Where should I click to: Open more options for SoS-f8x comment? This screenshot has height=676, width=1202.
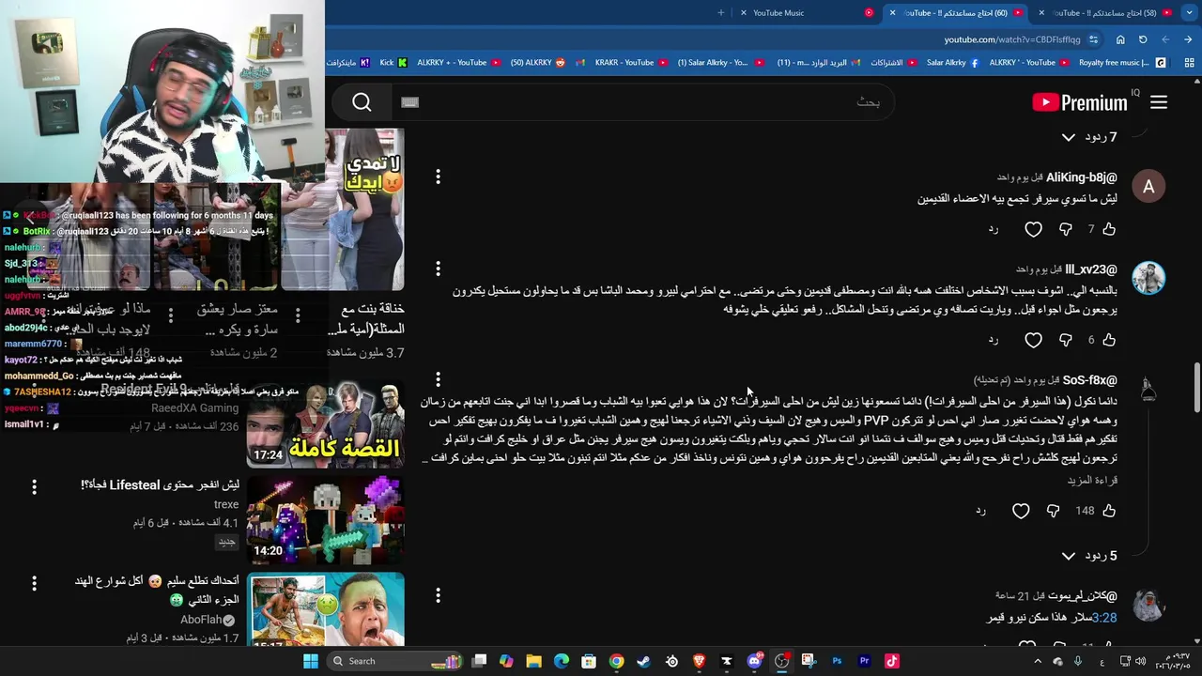pos(438,379)
